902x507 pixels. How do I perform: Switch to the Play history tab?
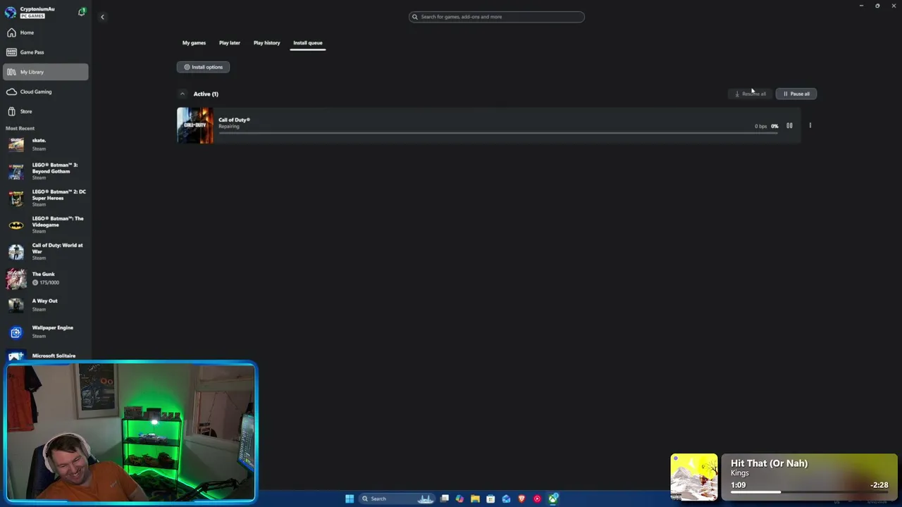(x=266, y=43)
